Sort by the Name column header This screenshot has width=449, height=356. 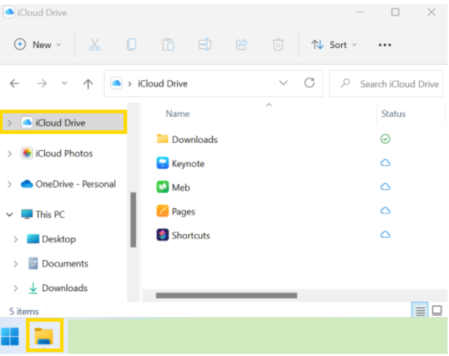tap(178, 114)
